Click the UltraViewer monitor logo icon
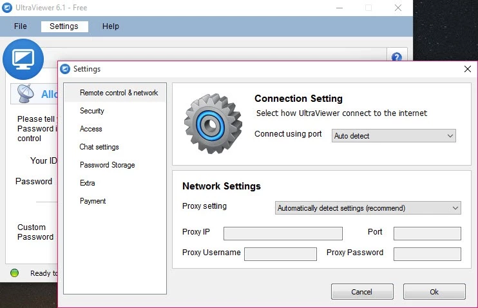Viewport: 478px width, 308px height. 23,59
